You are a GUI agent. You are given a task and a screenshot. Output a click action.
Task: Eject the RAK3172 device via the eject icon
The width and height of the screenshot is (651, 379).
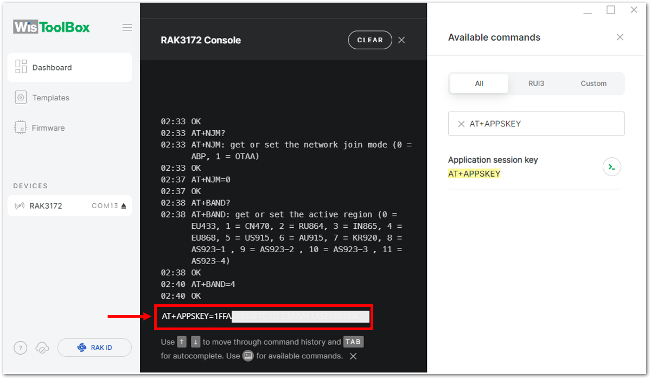(124, 206)
